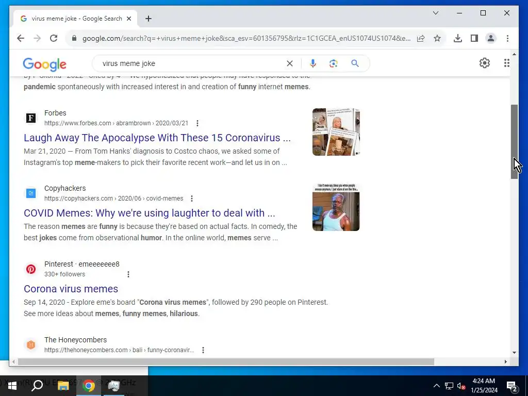Open the Chrome profile avatar menu

[x=491, y=38]
